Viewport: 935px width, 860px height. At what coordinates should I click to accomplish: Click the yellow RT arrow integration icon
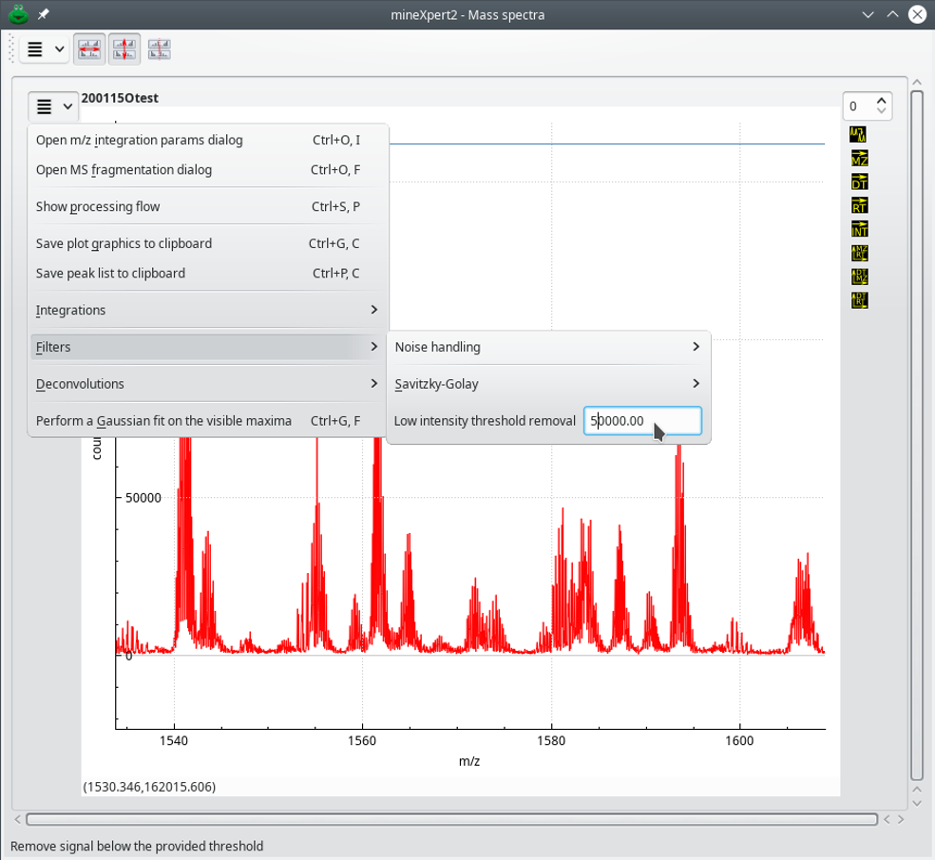coord(858,206)
